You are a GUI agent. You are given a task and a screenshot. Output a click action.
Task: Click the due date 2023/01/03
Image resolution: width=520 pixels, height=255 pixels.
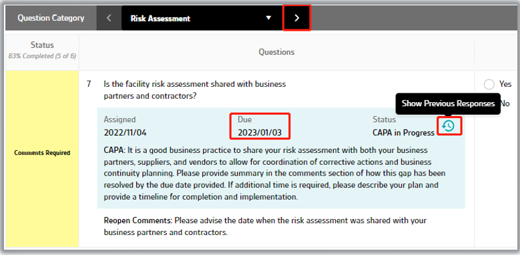(x=260, y=133)
